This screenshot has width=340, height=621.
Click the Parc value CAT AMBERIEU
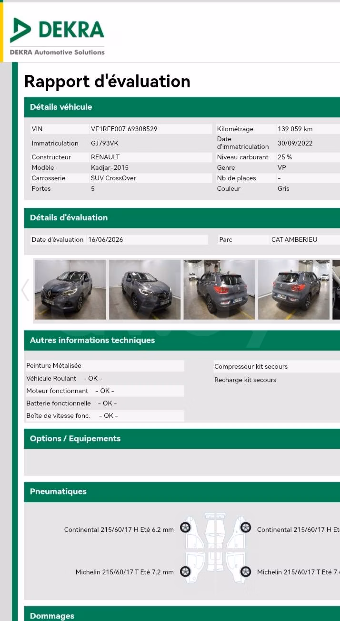click(x=294, y=239)
